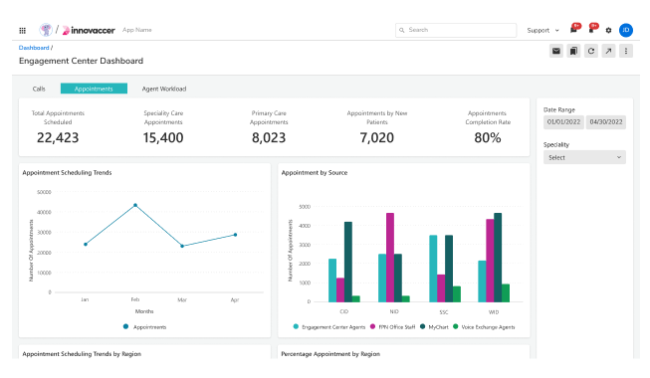Click the SSC light teal Engagement Center bar

pos(433,269)
